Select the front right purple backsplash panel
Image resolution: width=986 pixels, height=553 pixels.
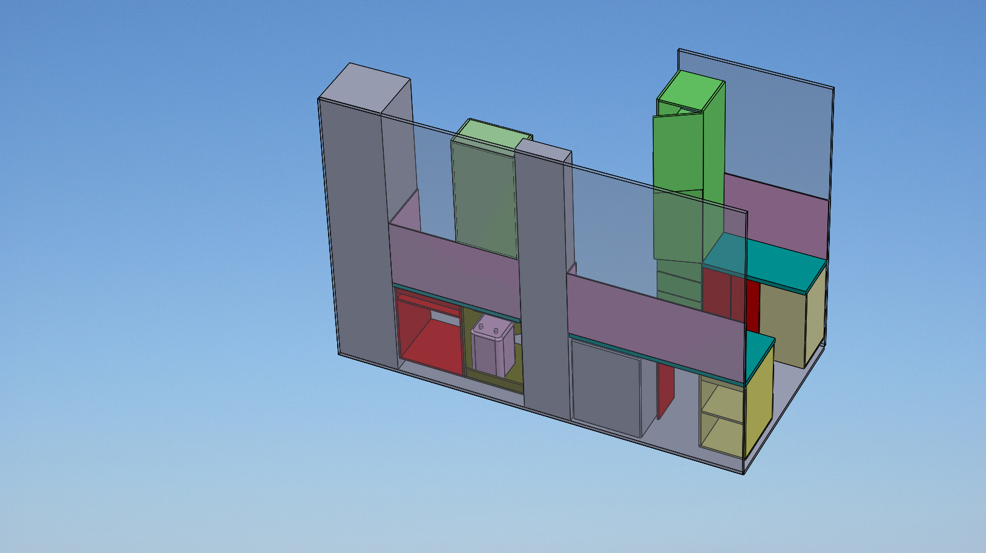[x=654, y=327]
